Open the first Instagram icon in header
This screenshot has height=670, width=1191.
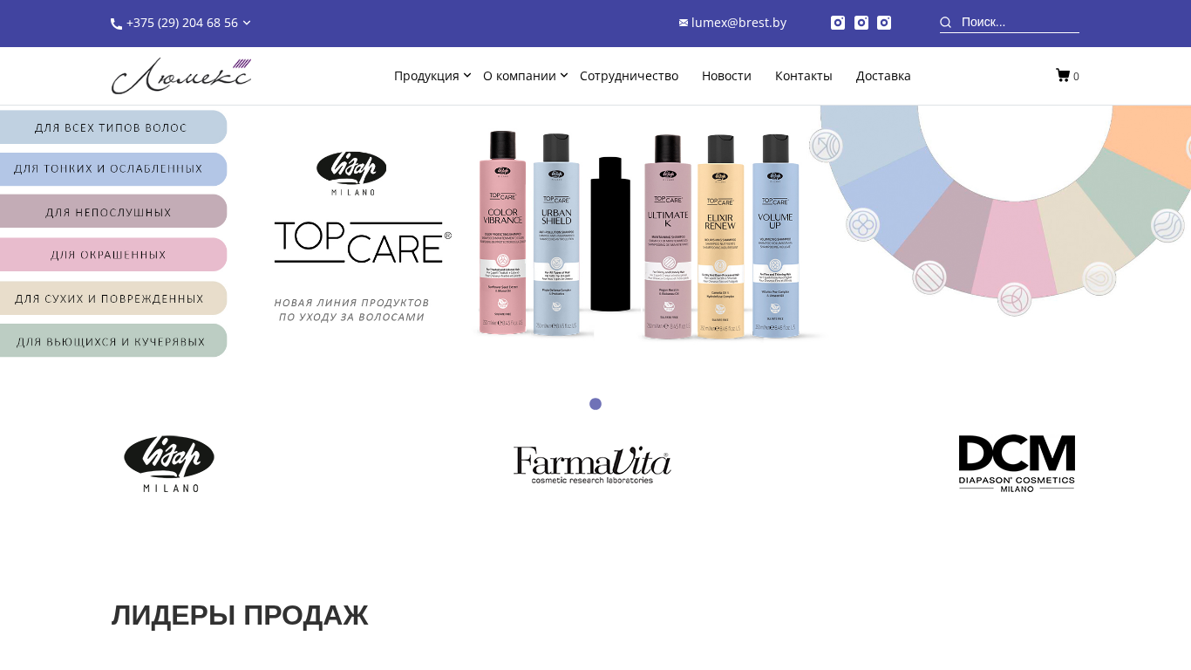(838, 23)
